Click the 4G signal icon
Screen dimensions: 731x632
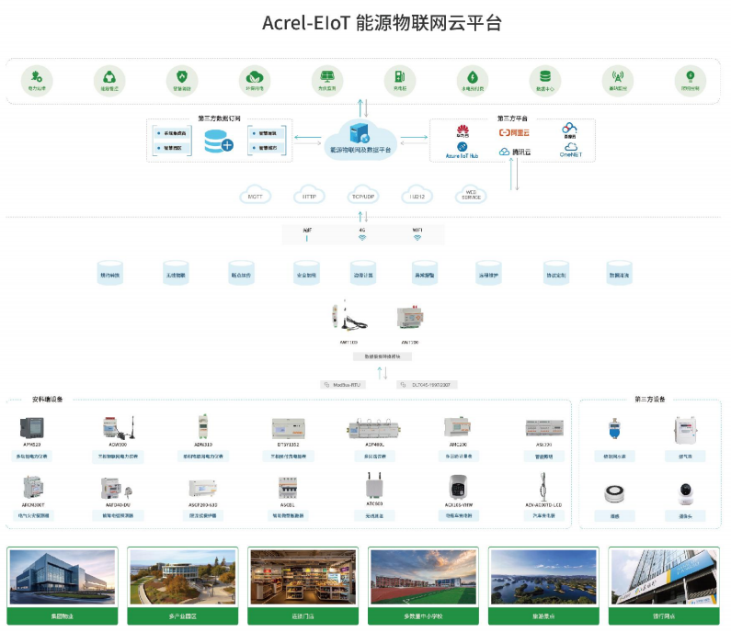[362, 237]
